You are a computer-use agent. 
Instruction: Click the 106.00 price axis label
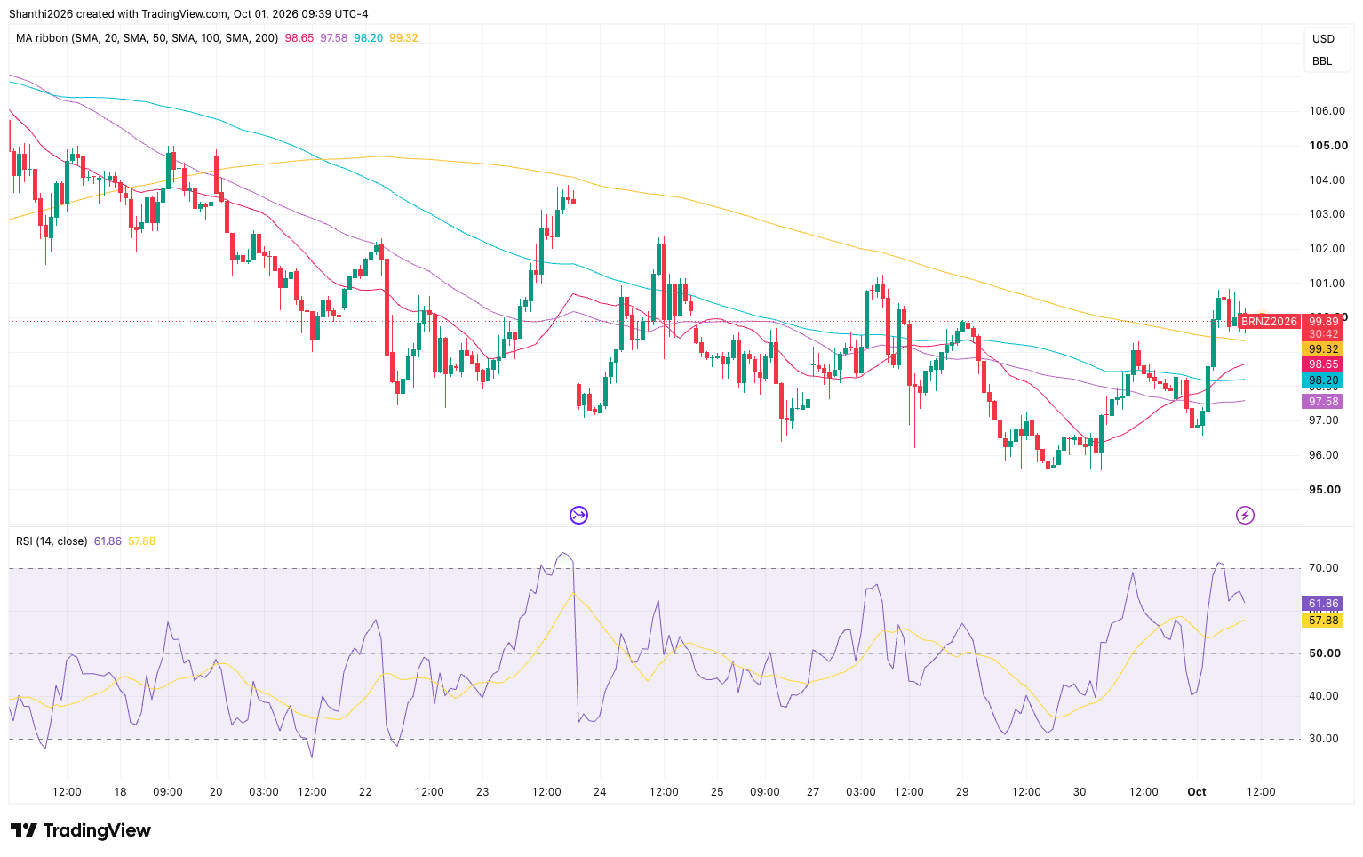pos(1327,111)
